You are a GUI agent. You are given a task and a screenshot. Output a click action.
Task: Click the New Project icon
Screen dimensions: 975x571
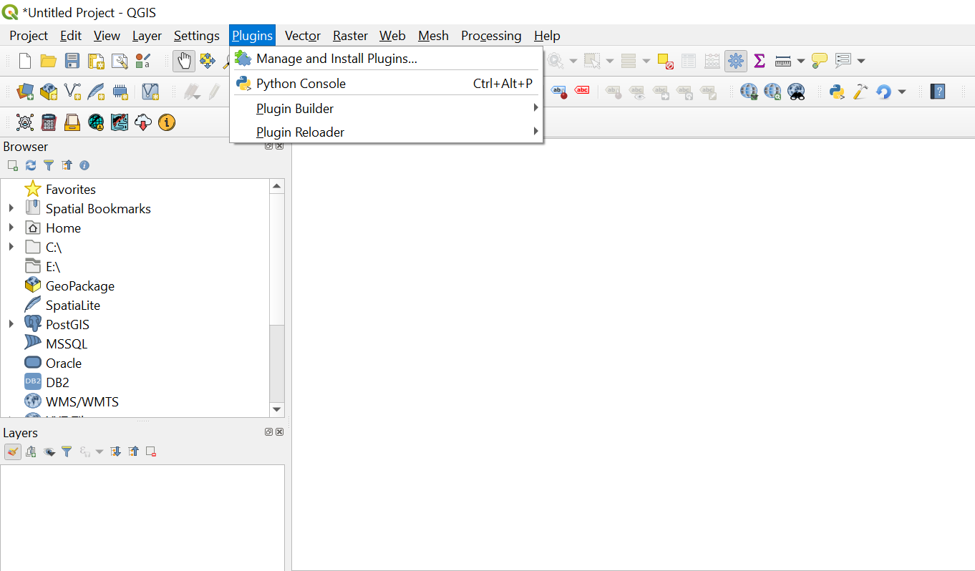tap(25, 61)
